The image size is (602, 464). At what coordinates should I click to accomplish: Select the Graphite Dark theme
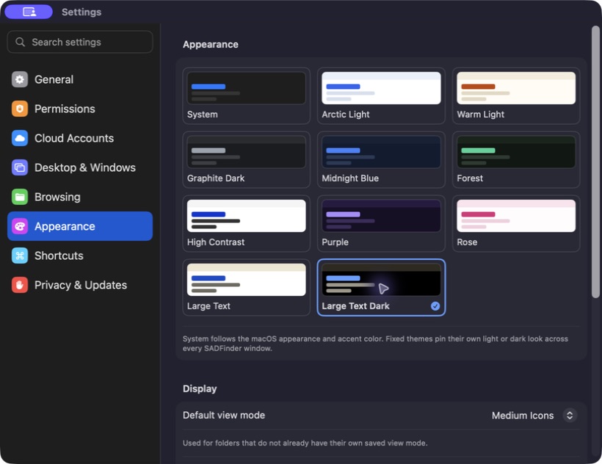click(x=246, y=159)
